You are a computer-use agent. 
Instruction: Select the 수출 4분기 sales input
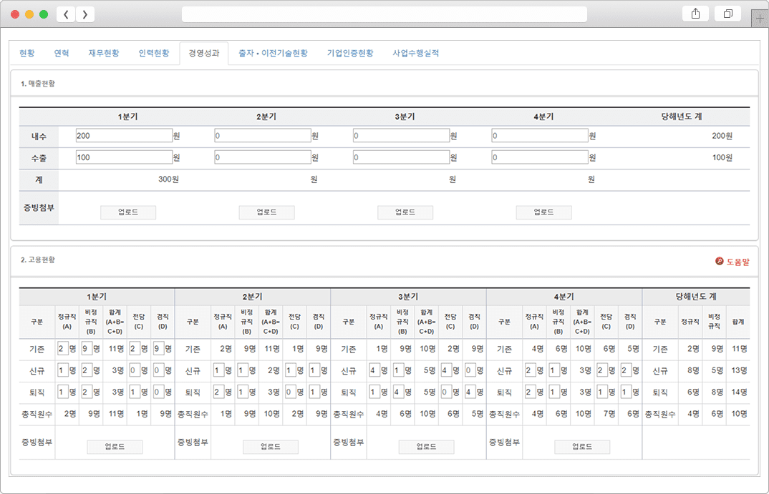540,157
